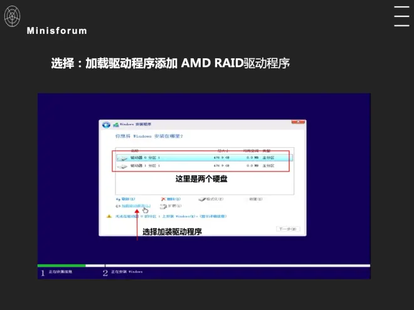Click step 1 'Collecting information' label

tap(60, 272)
